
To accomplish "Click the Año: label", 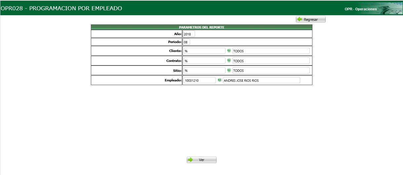I will (x=178, y=34).
